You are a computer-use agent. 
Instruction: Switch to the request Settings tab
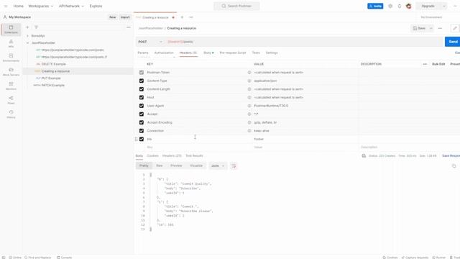pos(272,53)
